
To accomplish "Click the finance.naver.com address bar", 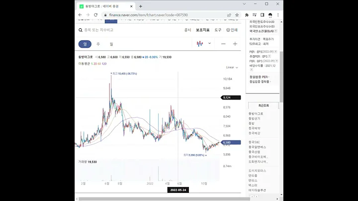I will [148, 15].
